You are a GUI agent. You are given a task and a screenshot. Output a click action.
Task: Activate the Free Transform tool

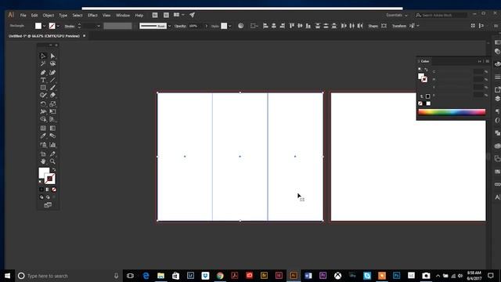tap(52, 111)
